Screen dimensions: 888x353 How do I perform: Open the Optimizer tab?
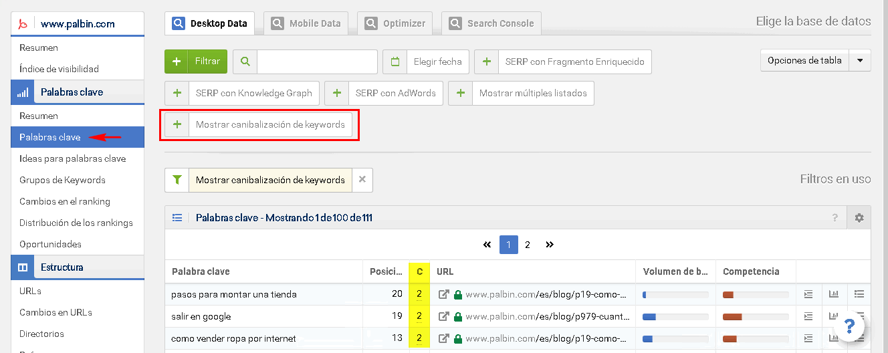point(395,23)
